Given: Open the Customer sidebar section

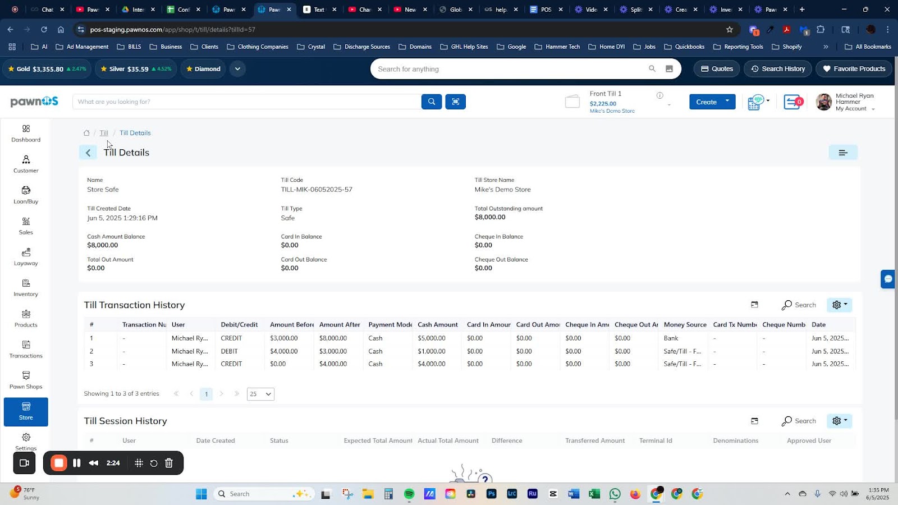Looking at the screenshot, I should click(26, 164).
